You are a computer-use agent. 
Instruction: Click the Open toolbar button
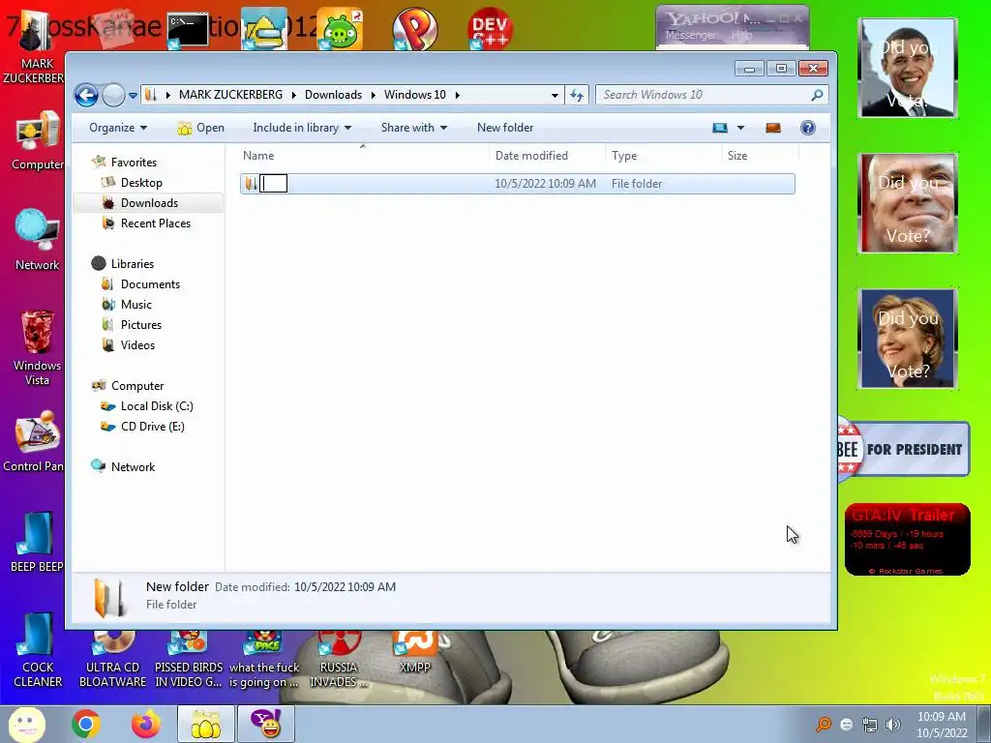(201, 128)
